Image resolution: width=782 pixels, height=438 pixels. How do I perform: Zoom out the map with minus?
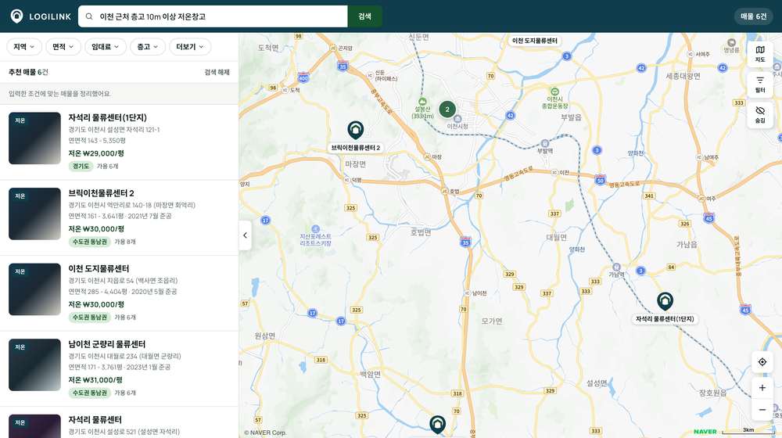coord(762,410)
